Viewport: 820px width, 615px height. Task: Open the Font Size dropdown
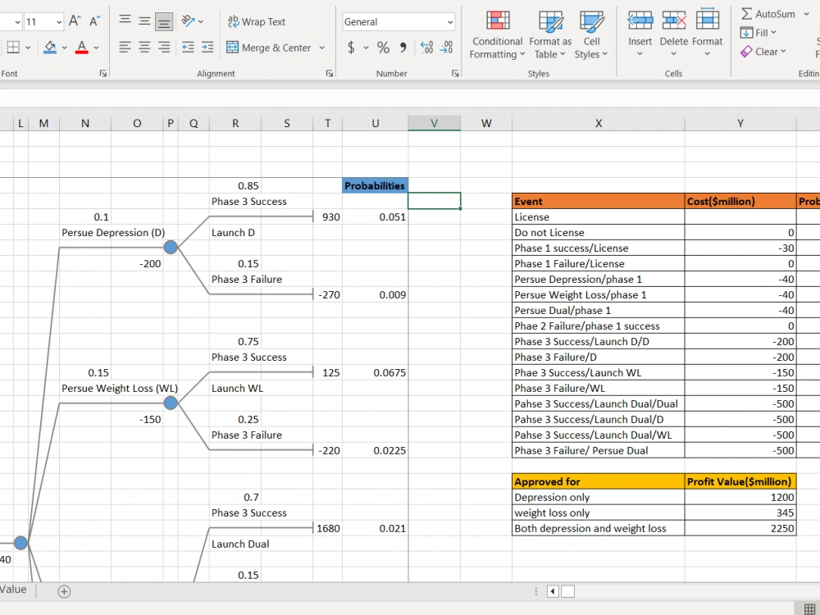point(41,20)
